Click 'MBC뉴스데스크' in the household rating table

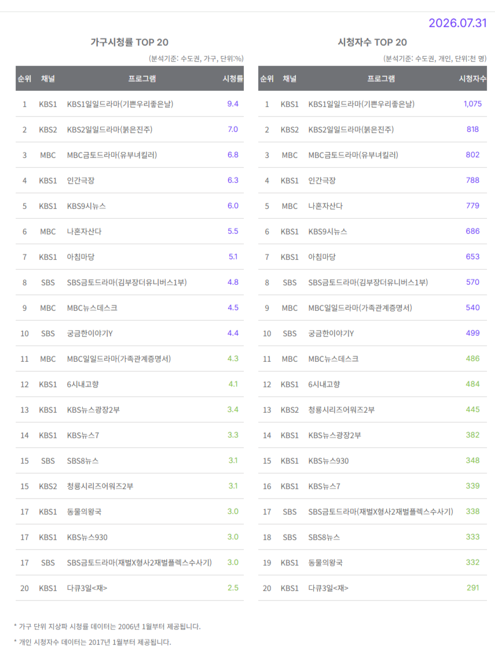pos(92,308)
